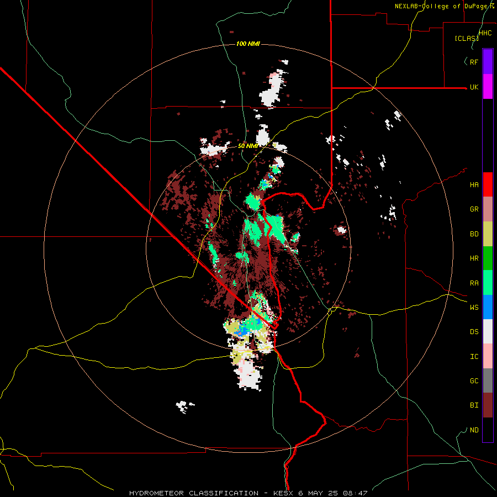Screen dimensions: 497x497
Task: Pick the dark green HR legend swatch
Action: pyautogui.click(x=488, y=258)
